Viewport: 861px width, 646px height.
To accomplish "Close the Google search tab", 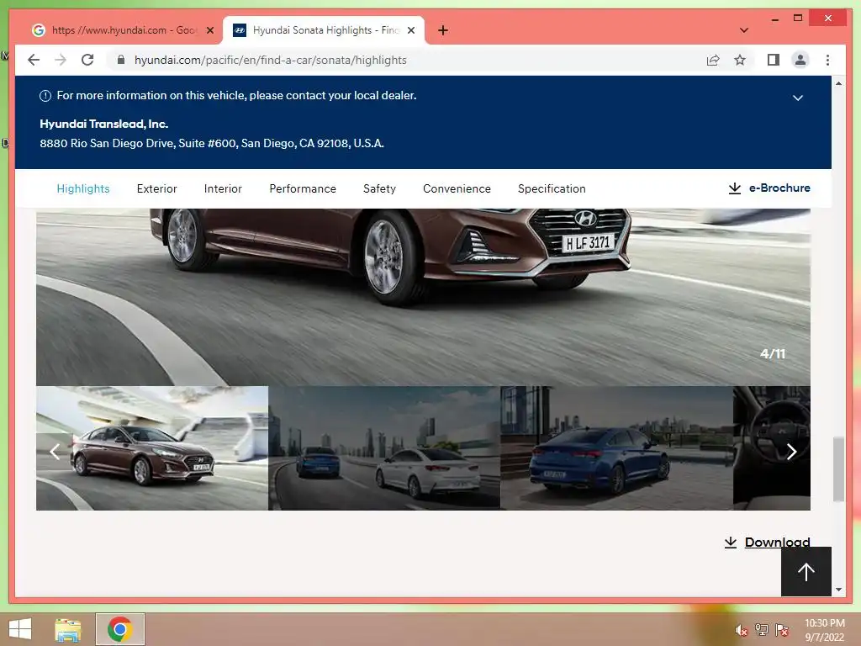I will 209,30.
